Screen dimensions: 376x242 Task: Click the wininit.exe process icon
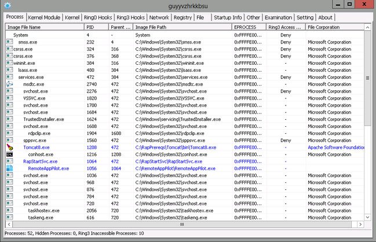[9, 63]
